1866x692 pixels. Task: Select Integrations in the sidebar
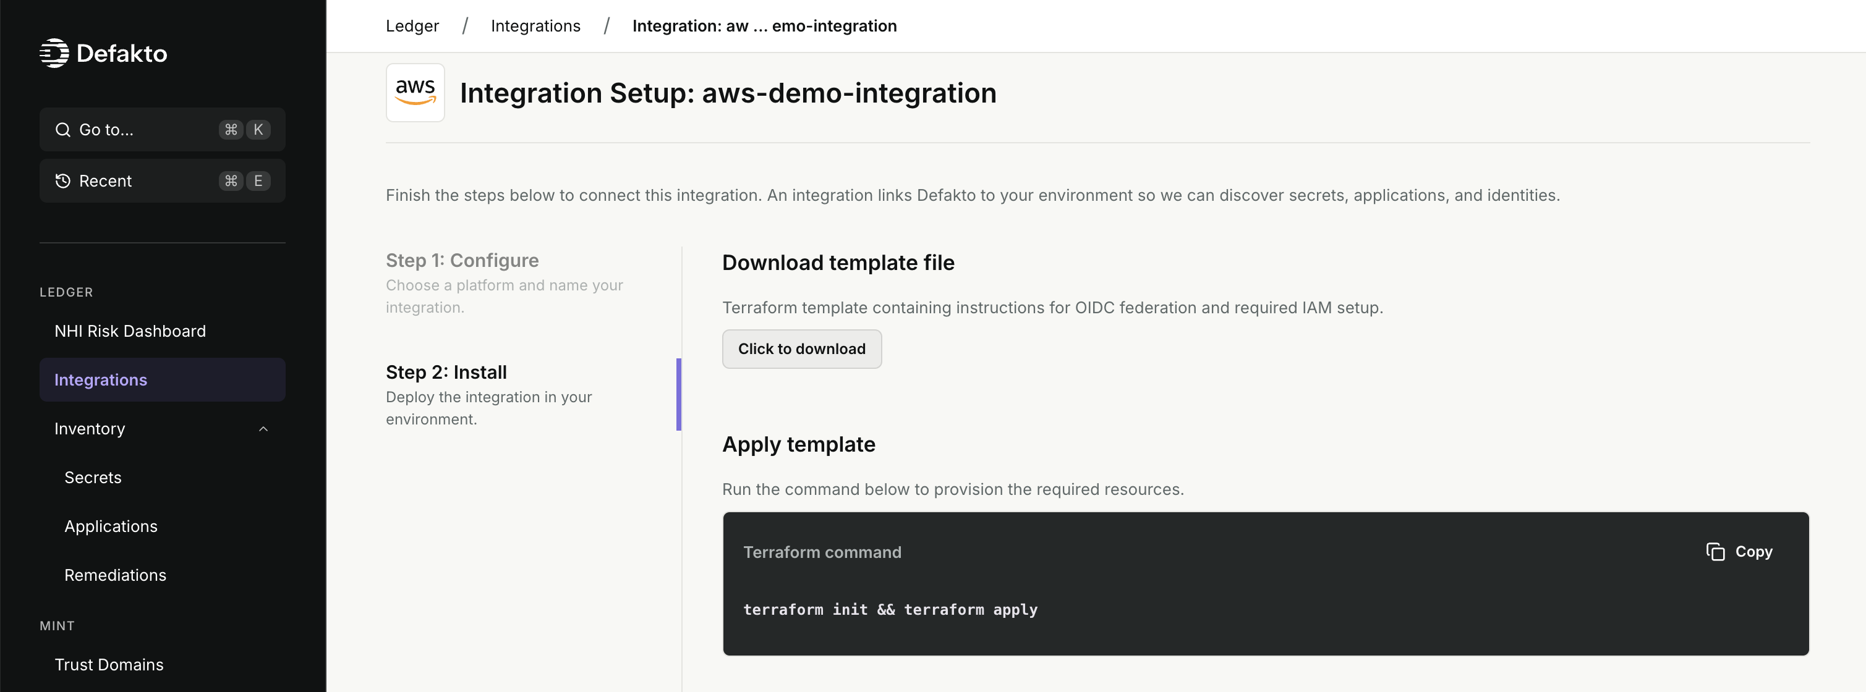[162, 379]
